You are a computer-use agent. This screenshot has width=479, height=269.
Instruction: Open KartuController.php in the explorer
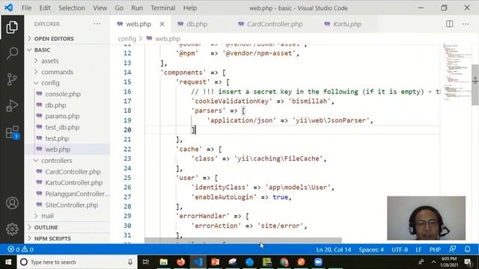(73, 182)
